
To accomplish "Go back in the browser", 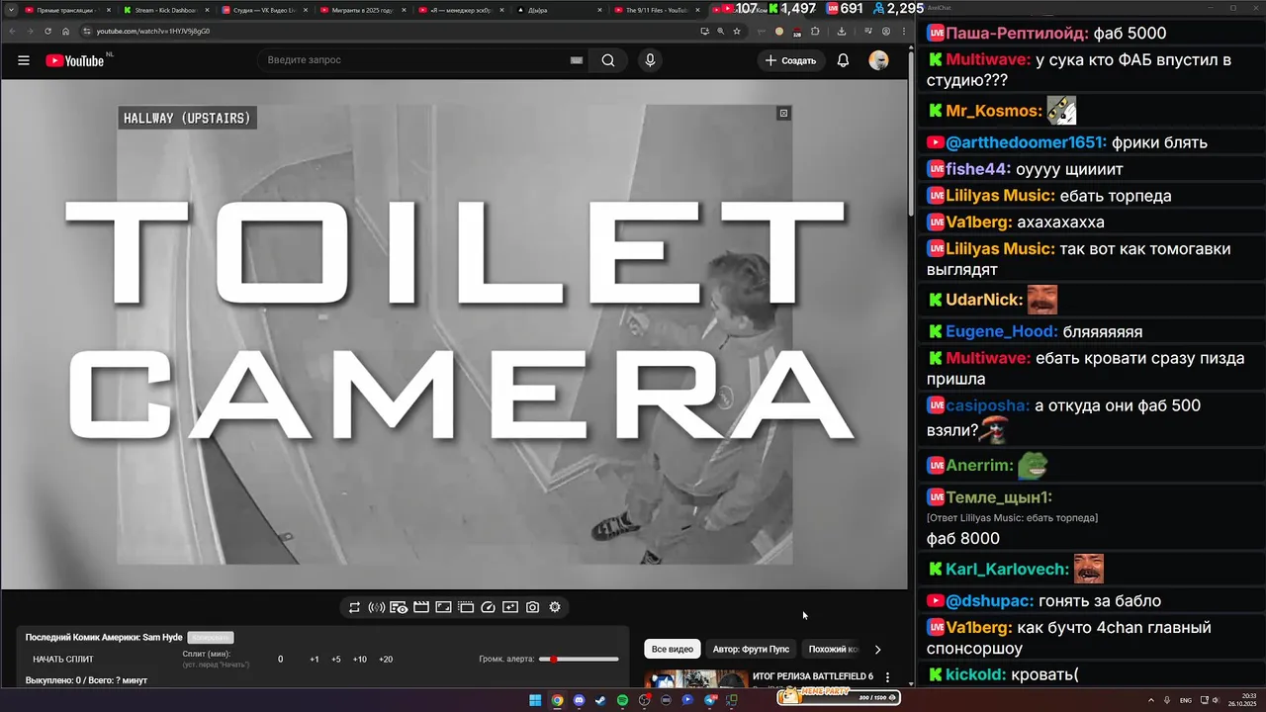I will pos(11,31).
